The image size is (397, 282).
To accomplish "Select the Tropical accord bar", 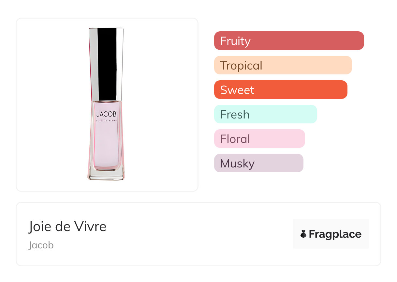I will 283,65.
